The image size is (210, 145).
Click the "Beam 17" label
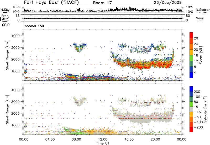[102, 3]
